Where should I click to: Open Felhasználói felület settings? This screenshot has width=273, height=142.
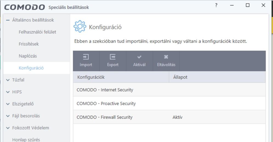pyautogui.click(x=38, y=32)
